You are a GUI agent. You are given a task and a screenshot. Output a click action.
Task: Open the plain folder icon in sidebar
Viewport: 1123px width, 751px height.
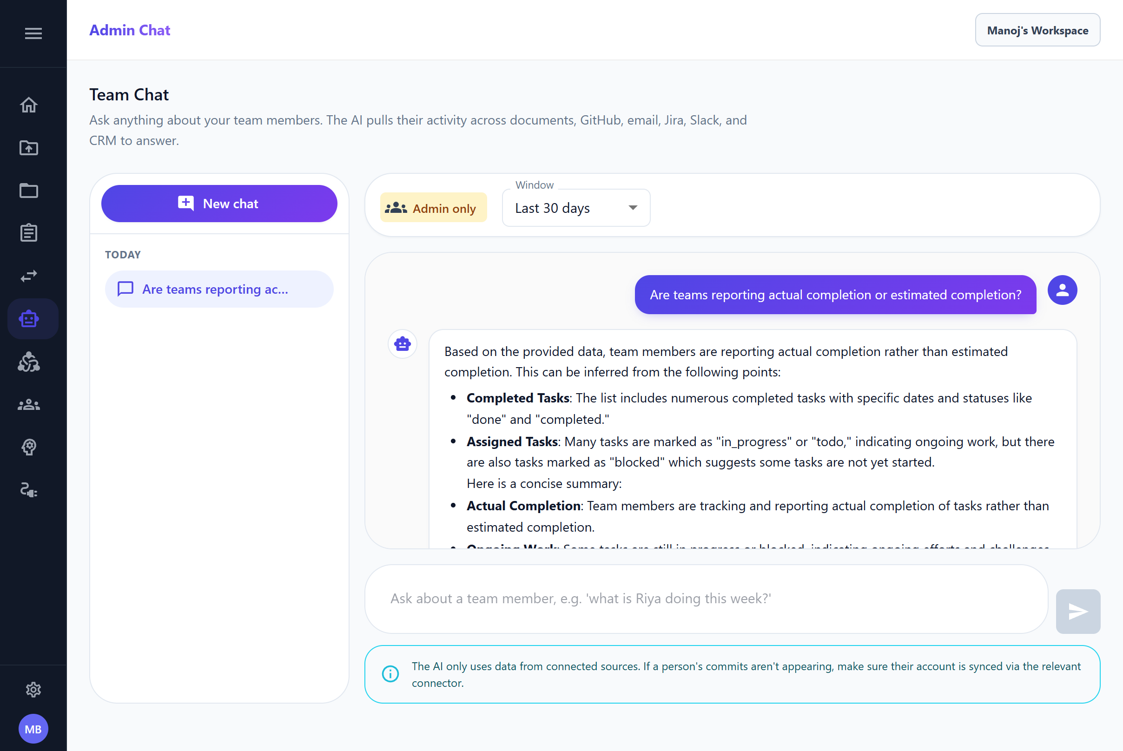(29, 191)
